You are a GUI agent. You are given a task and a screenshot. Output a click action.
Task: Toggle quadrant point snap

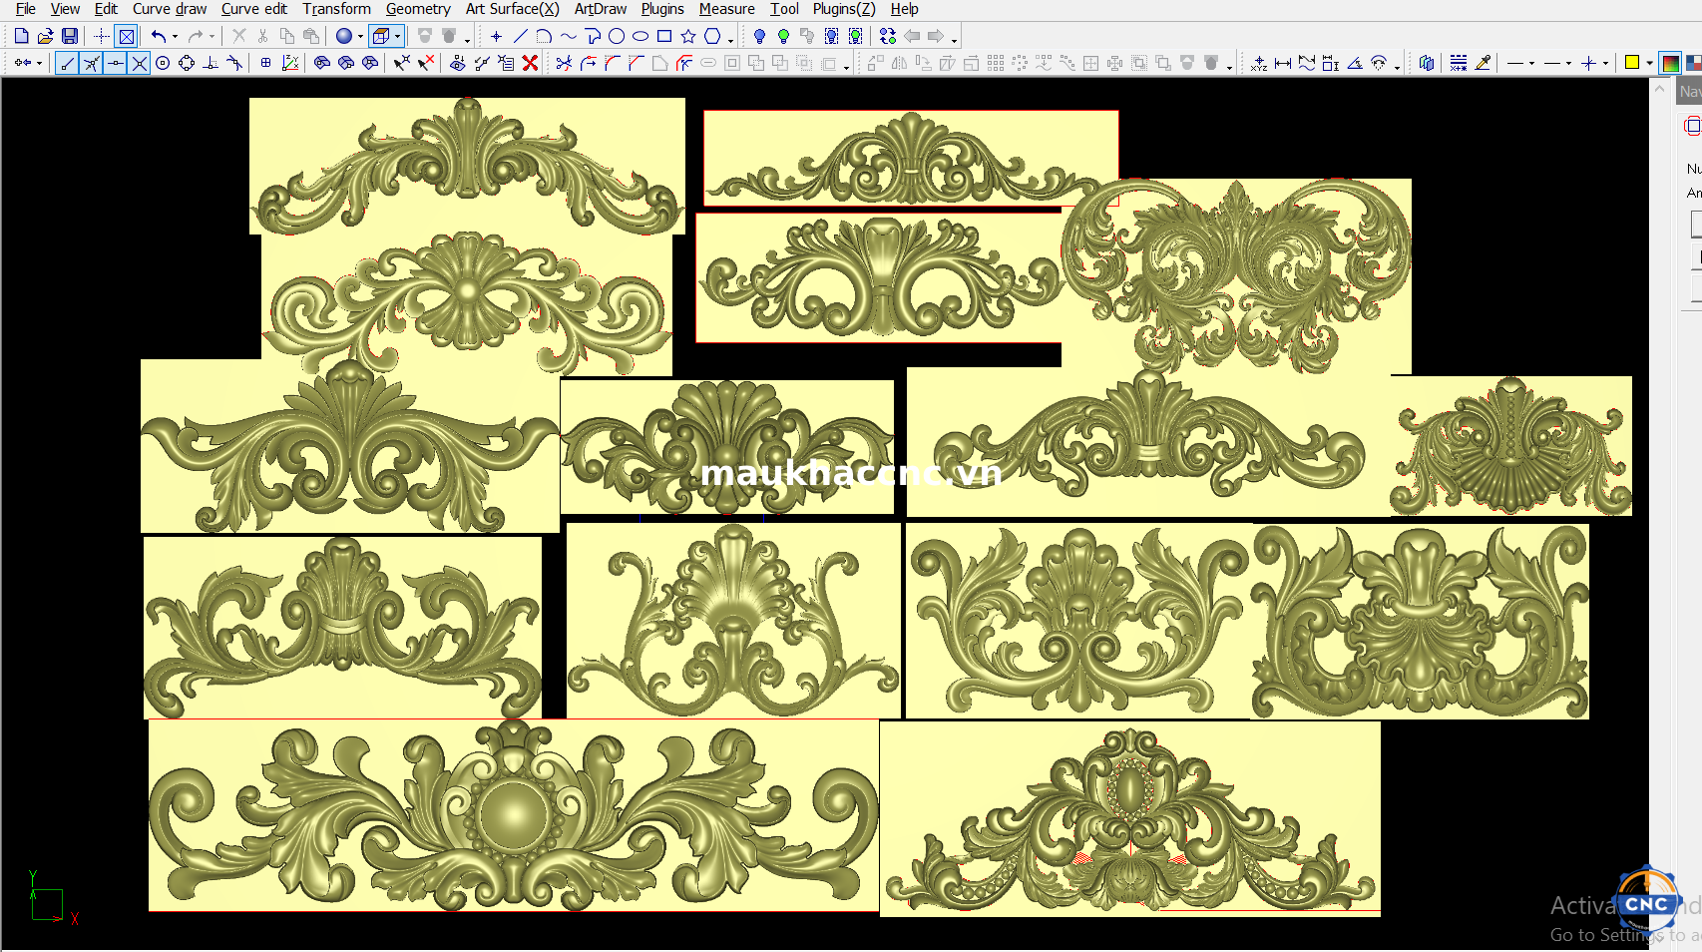pos(187,63)
